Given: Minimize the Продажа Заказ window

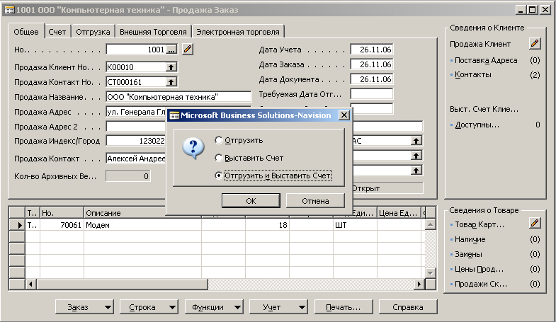Looking at the screenshot, I should (520, 10).
